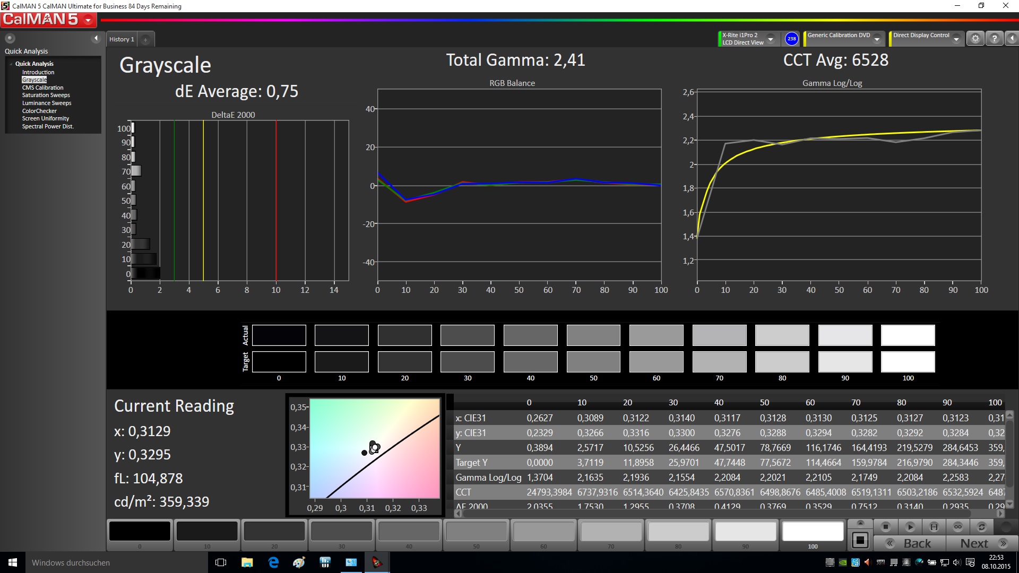This screenshot has width=1019, height=573.
Task: Select the 50 percent gray swatch button
Action: 476,532
